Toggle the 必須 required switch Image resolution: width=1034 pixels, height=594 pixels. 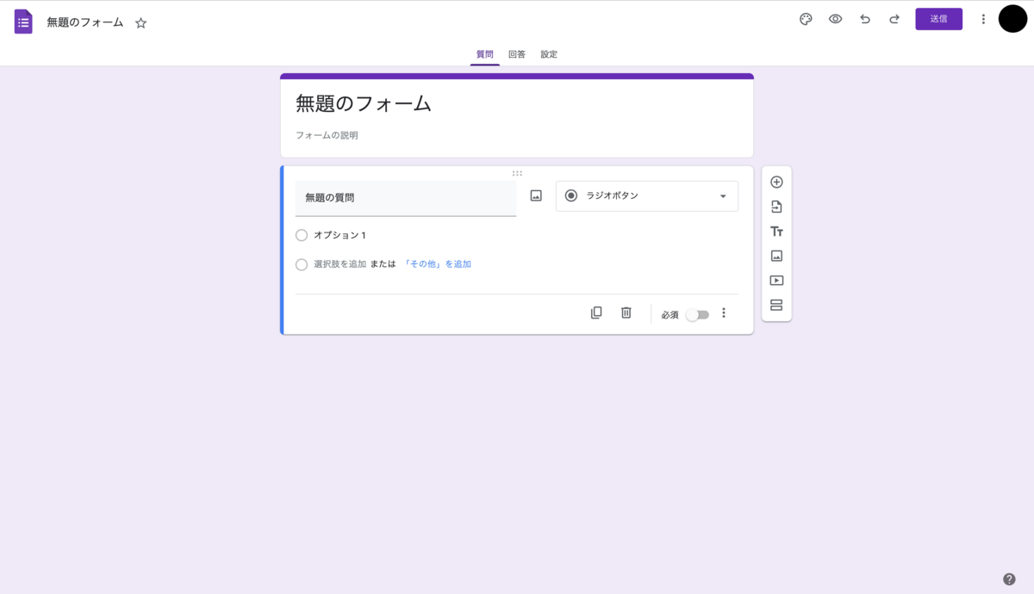(x=698, y=315)
